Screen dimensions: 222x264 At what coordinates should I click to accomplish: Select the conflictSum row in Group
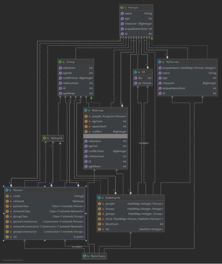point(75,78)
